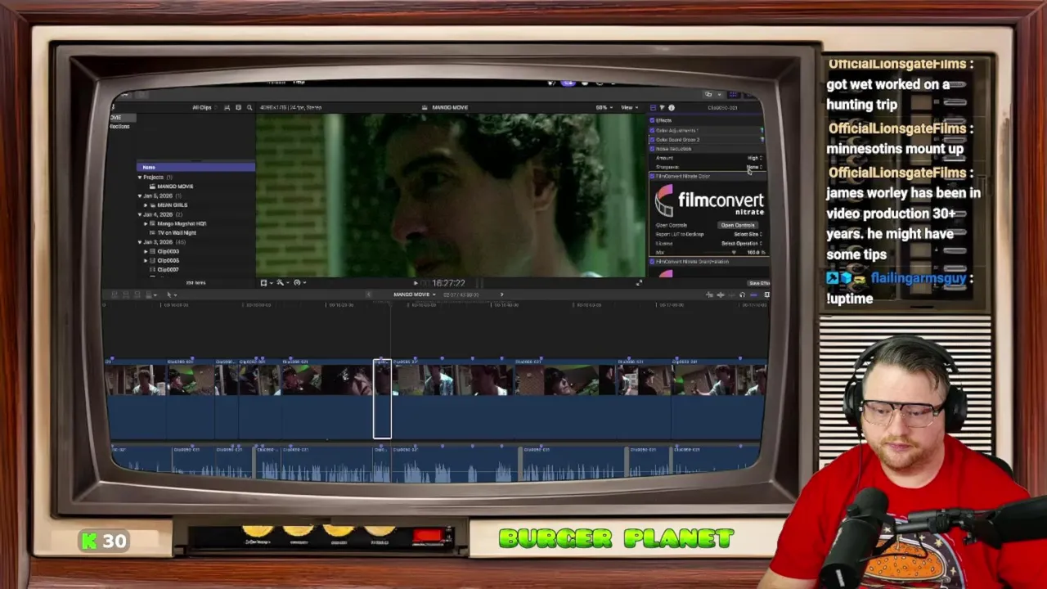Select Clip0007 in the browser list
The height and width of the screenshot is (589, 1047).
pyautogui.click(x=167, y=269)
